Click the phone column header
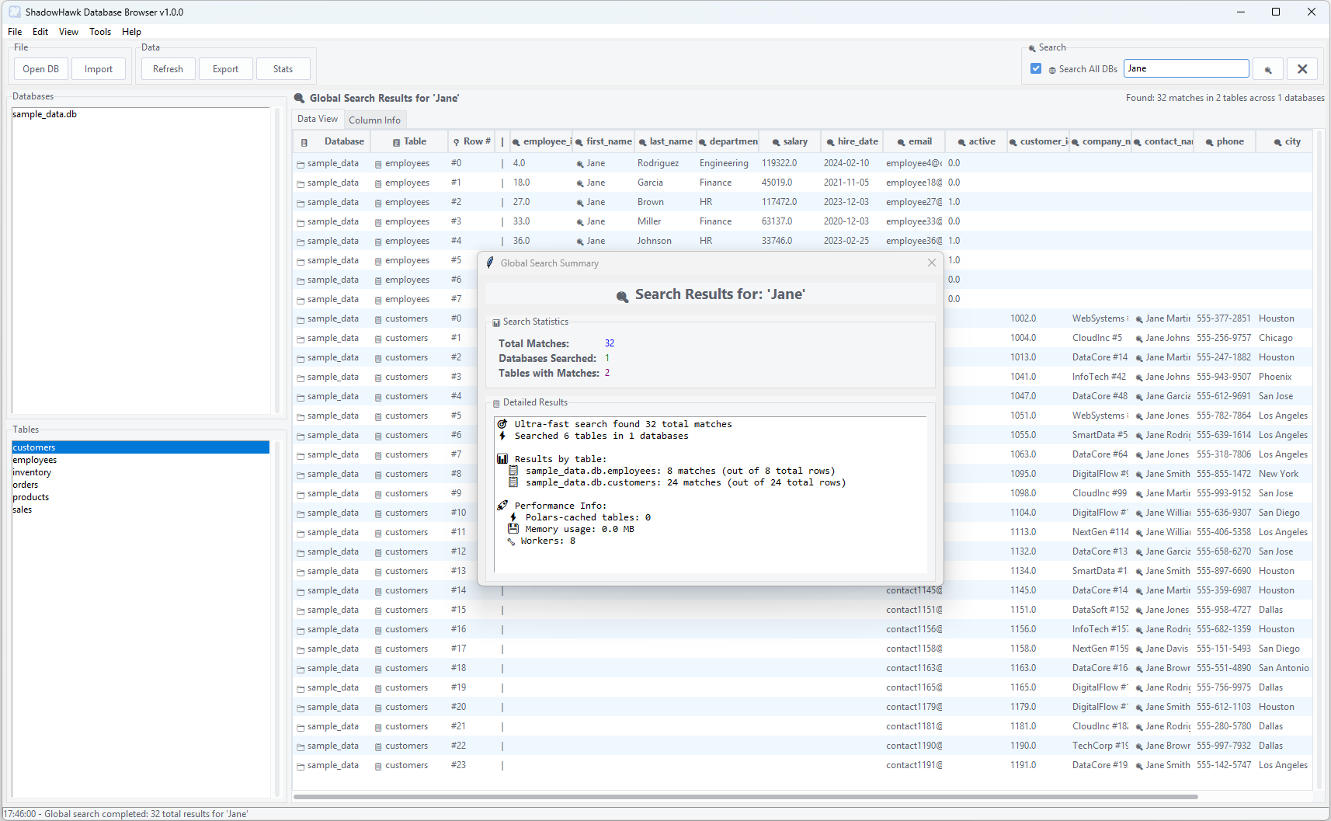 [x=1225, y=141]
